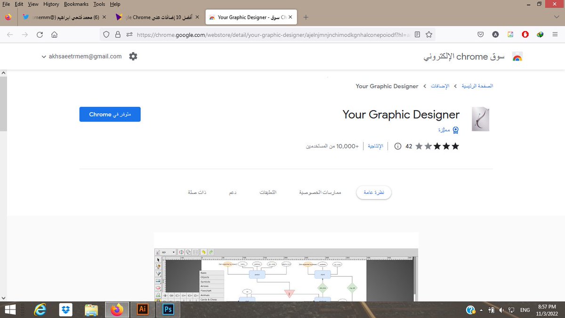The width and height of the screenshot is (565, 318).
Task: Open a new browser tab
Action: click(x=306, y=17)
